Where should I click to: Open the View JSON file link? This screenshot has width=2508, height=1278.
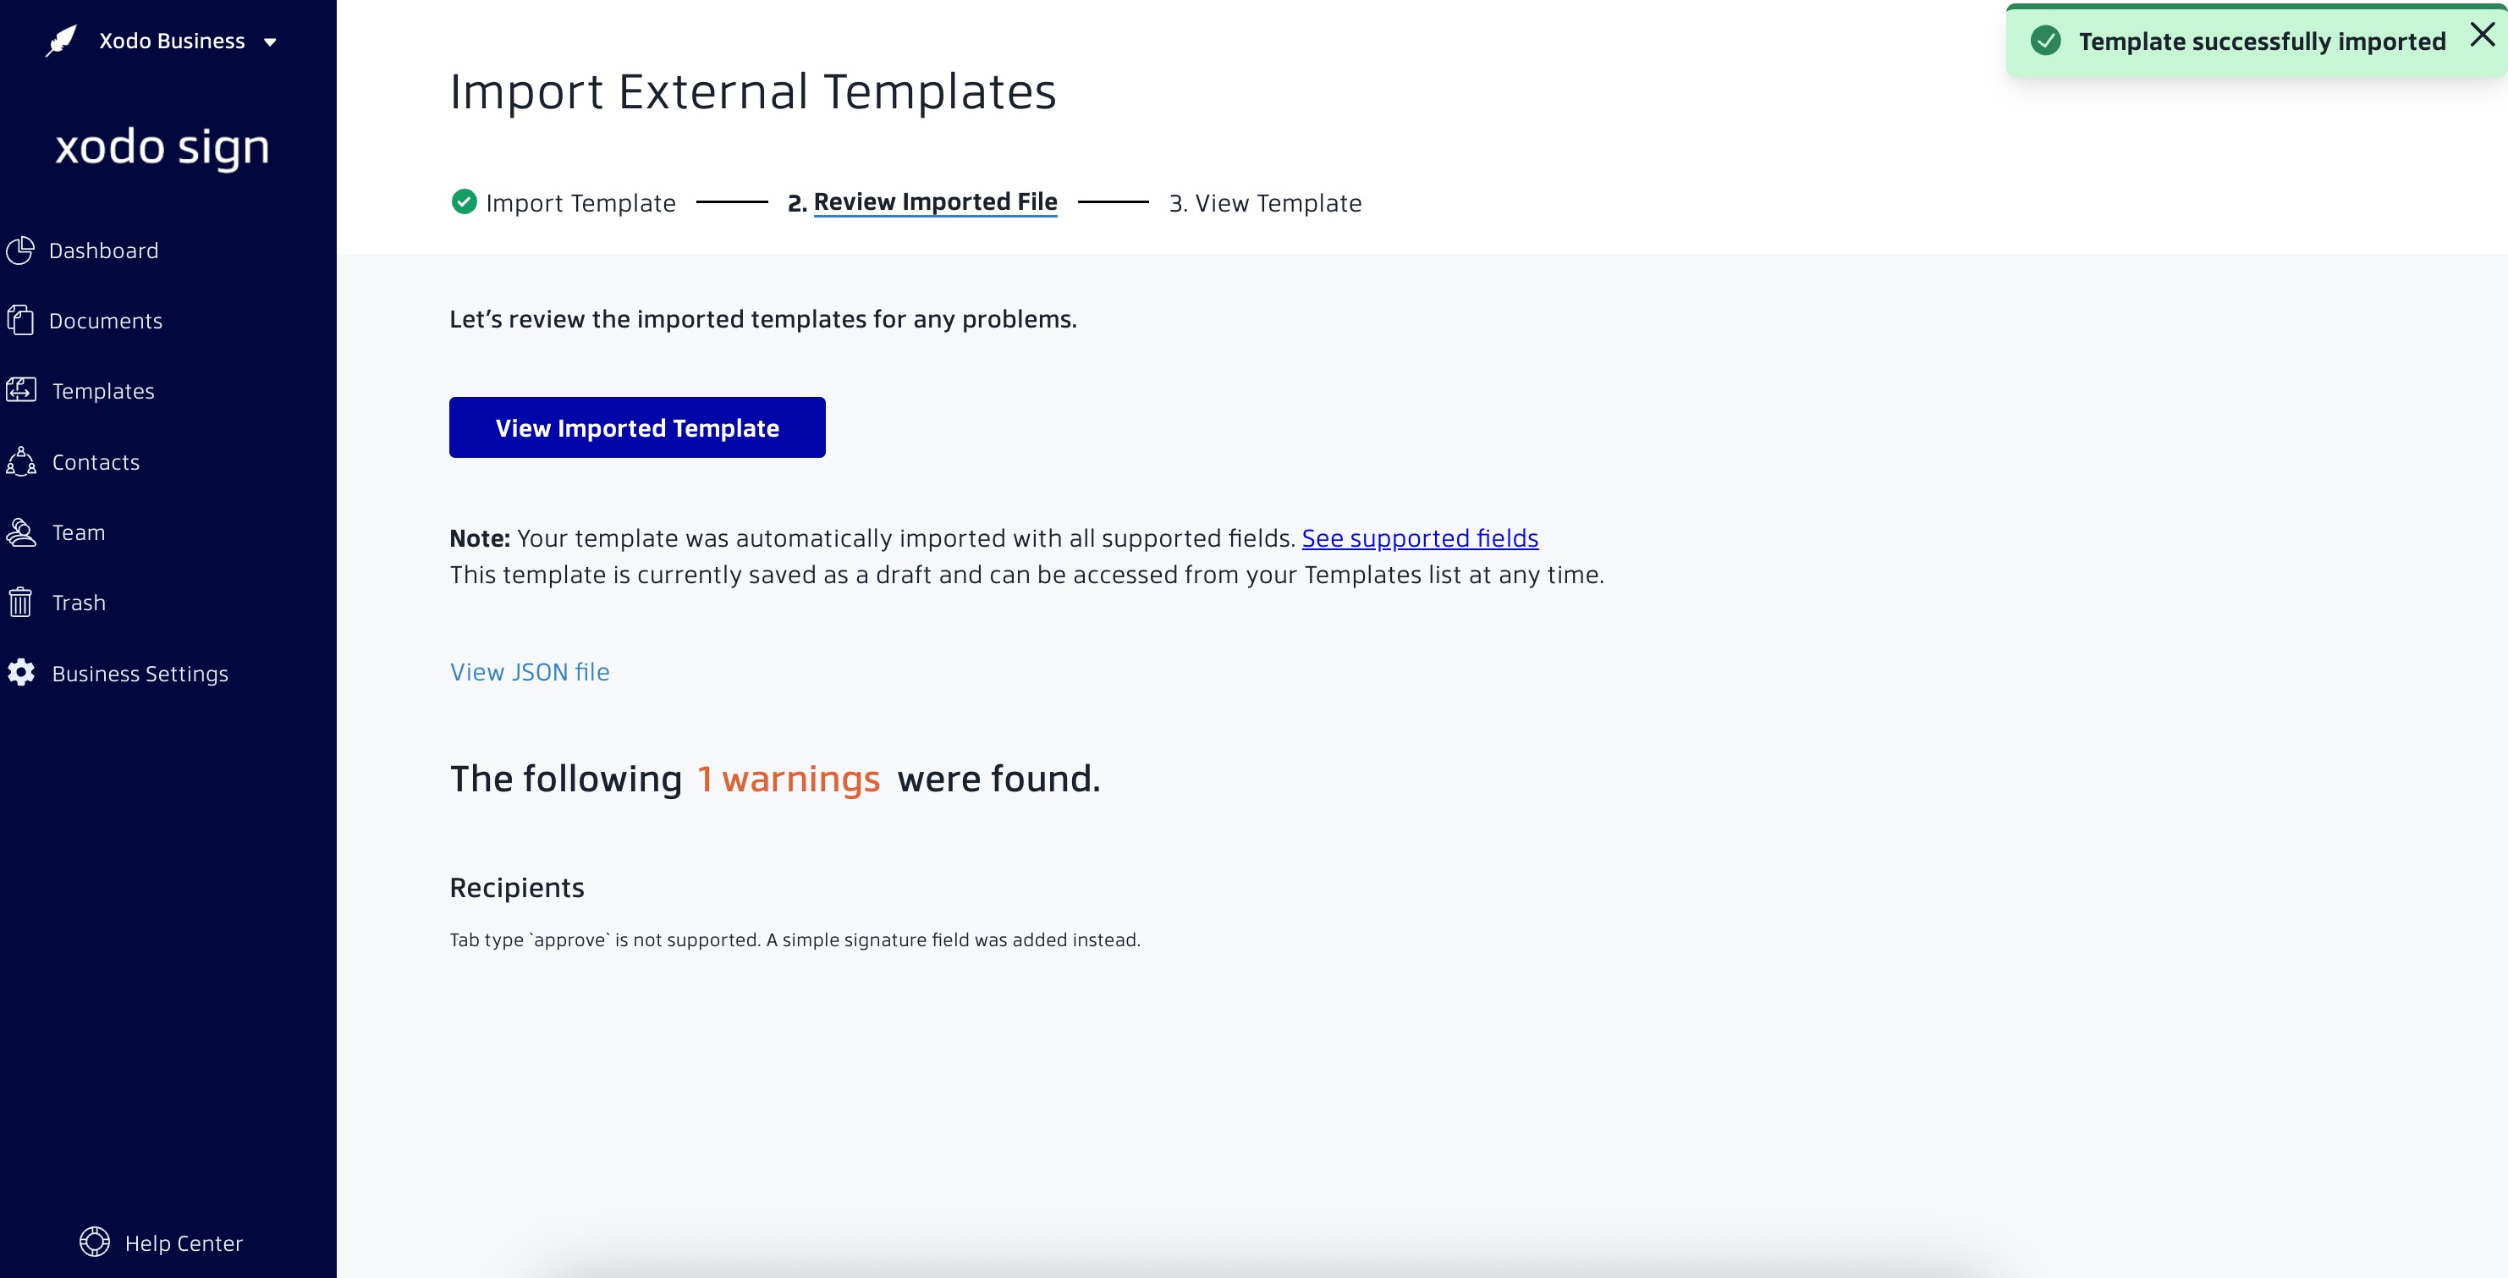click(x=529, y=671)
